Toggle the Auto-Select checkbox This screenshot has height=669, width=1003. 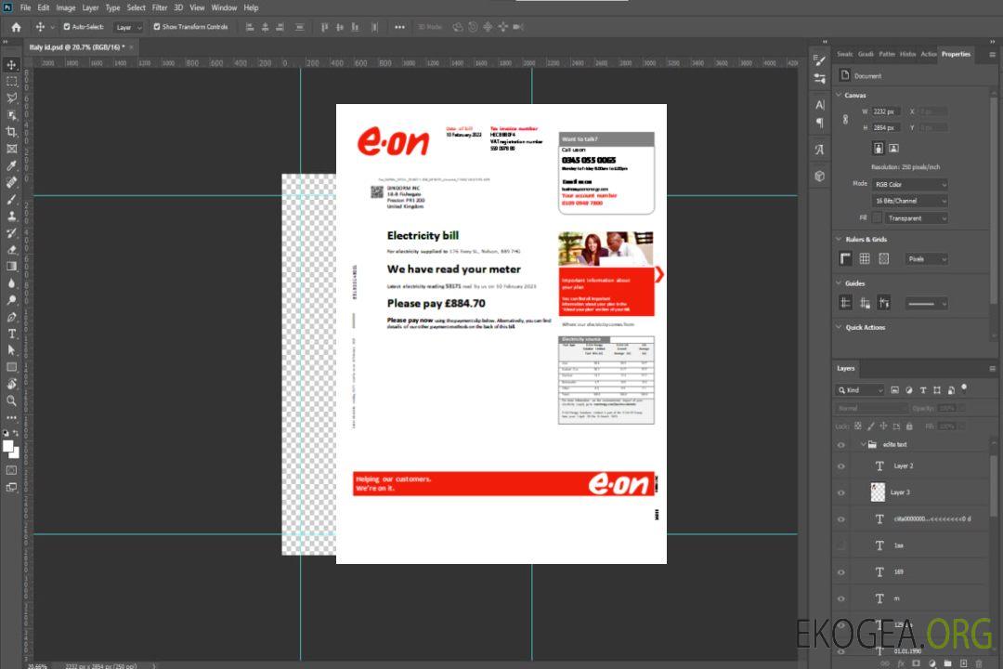(x=67, y=27)
